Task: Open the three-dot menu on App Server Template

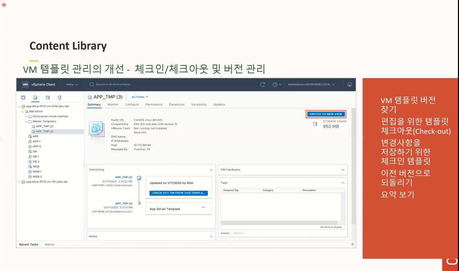Action: tap(203, 207)
